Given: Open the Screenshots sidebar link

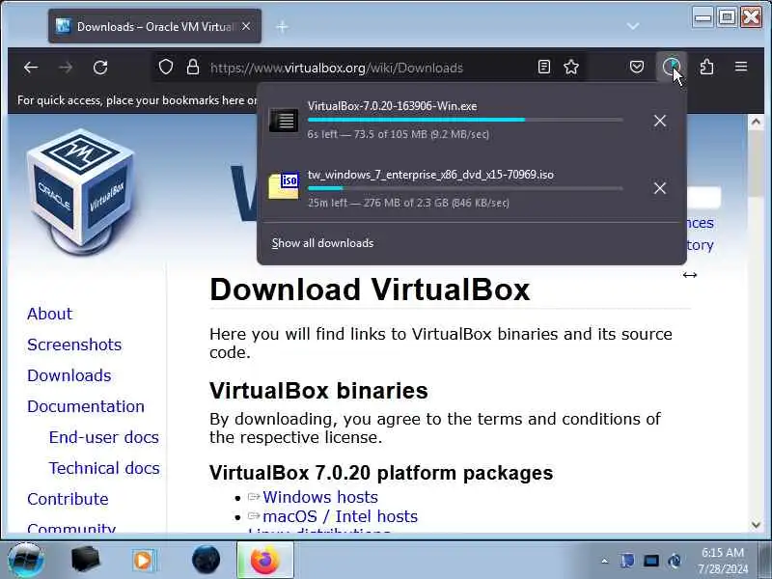Looking at the screenshot, I should coord(74,345).
